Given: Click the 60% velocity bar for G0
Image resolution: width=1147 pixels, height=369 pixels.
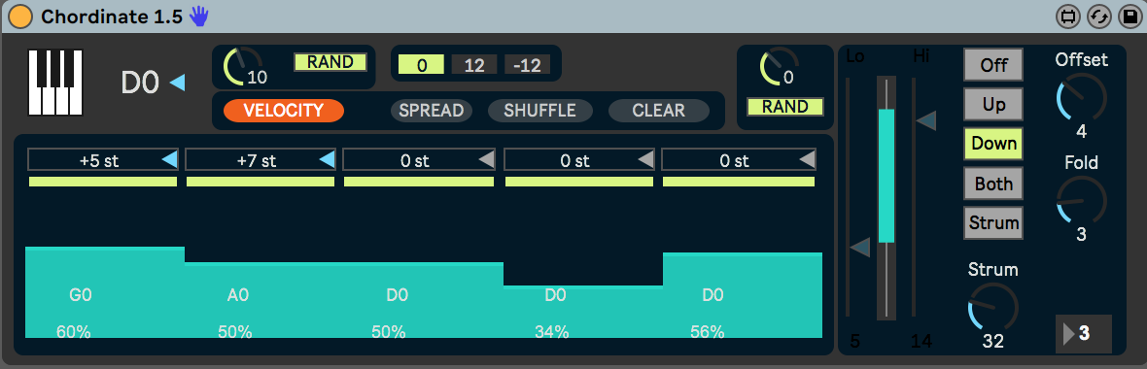Looking at the screenshot, I should tap(105, 292).
